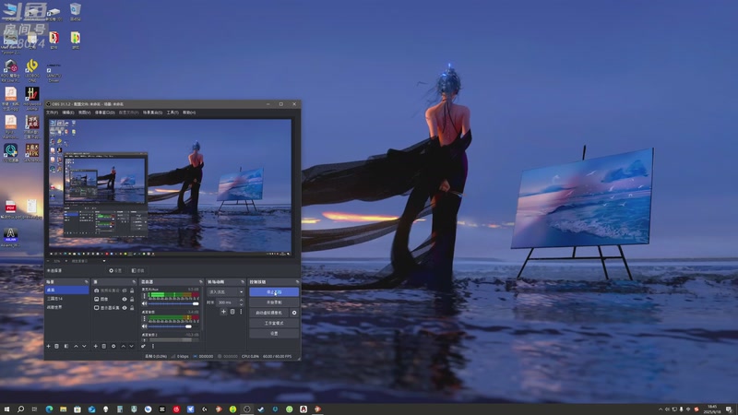738x415 pixels.
Task: Open the audio mixer toolbar options menu
Action: 153,347
